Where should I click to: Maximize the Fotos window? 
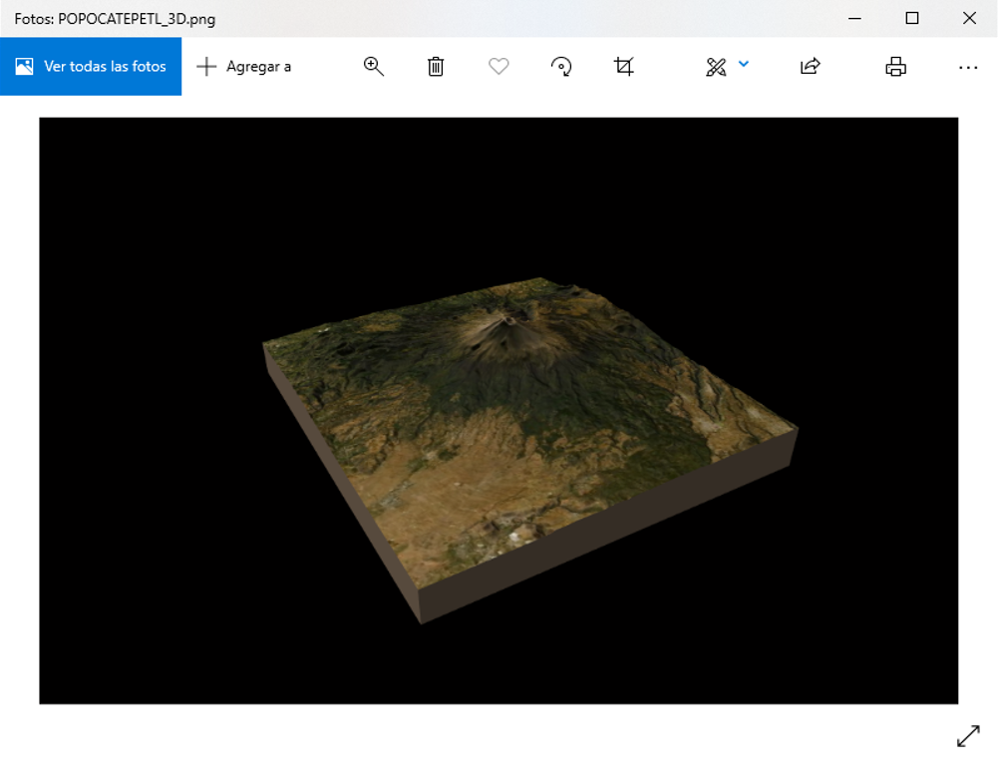coord(911,18)
